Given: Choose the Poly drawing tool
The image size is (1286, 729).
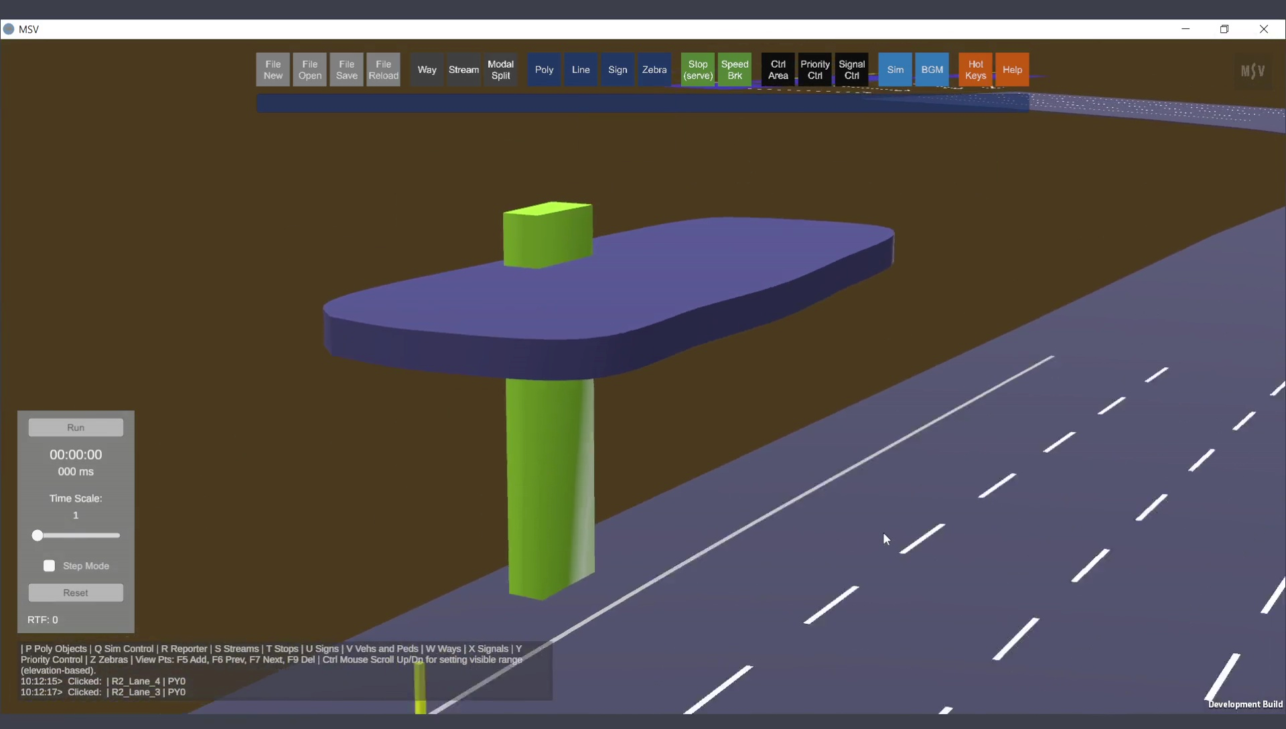Looking at the screenshot, I should coord(544,70).
